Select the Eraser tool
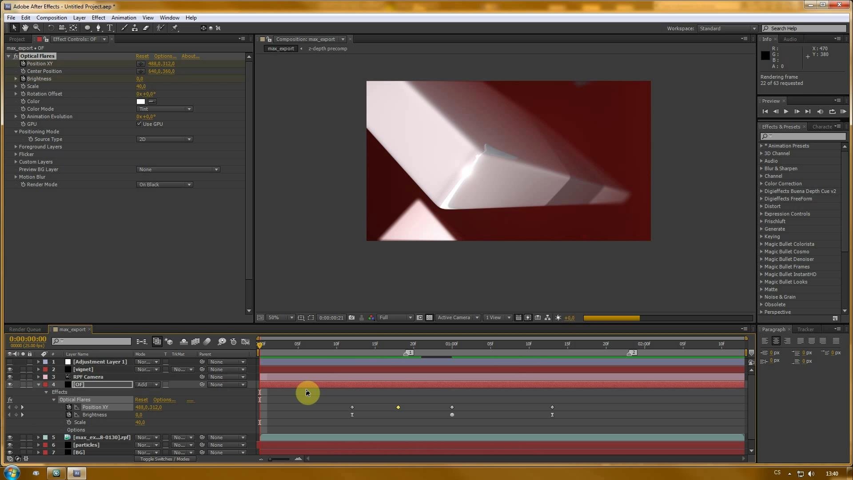853x480 pixels. [146, 28]
